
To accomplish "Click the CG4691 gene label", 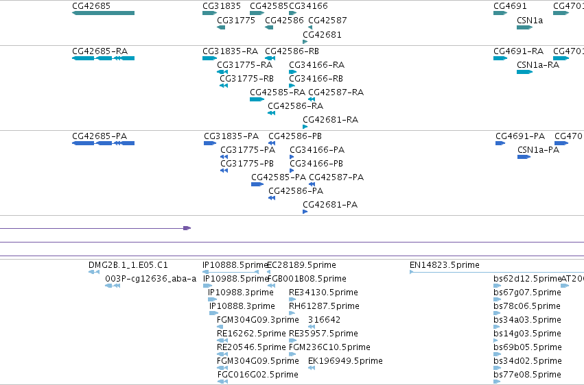I will (510, 6).
